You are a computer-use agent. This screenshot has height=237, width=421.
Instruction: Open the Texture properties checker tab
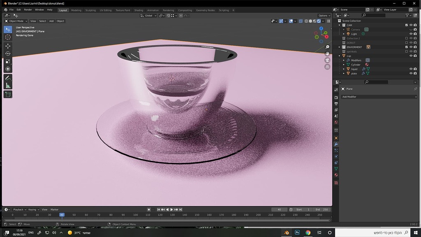click(x=336, y=183)
